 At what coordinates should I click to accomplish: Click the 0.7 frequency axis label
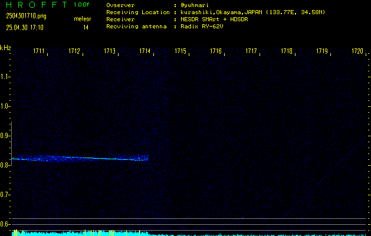click(x=4, y=195)
